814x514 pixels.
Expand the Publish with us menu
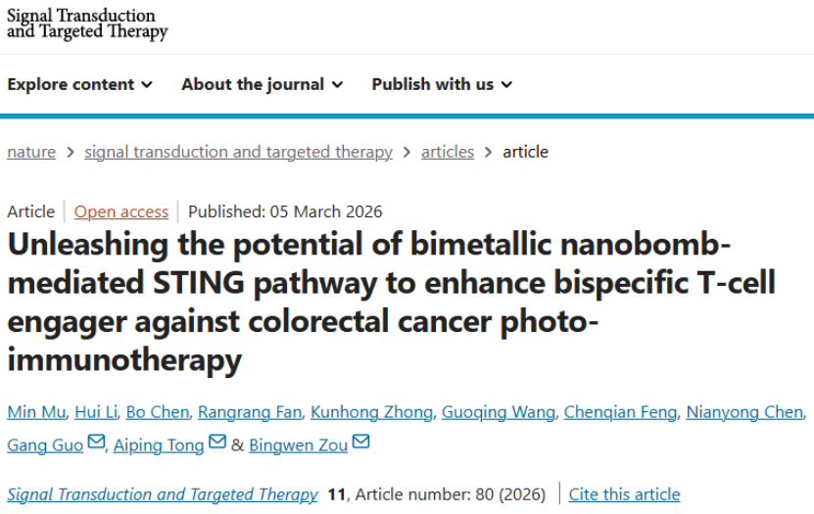point(442,84)
